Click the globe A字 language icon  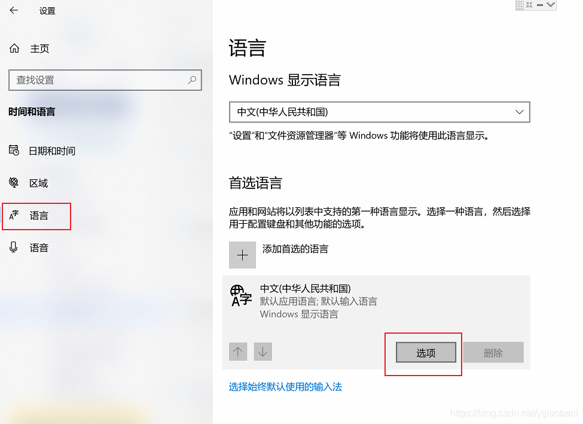click(240, 295)
